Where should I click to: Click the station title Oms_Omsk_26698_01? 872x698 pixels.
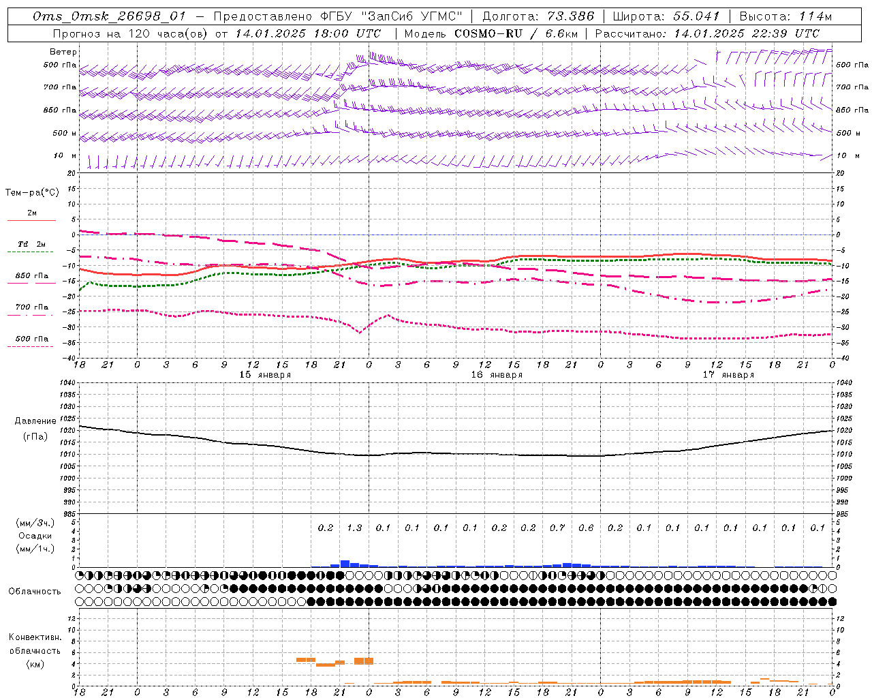coord(109,16)
